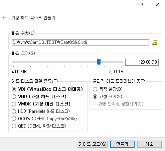Click the 가이드 모드(G) button
165x151 pixels.
(x=93, y=144)
